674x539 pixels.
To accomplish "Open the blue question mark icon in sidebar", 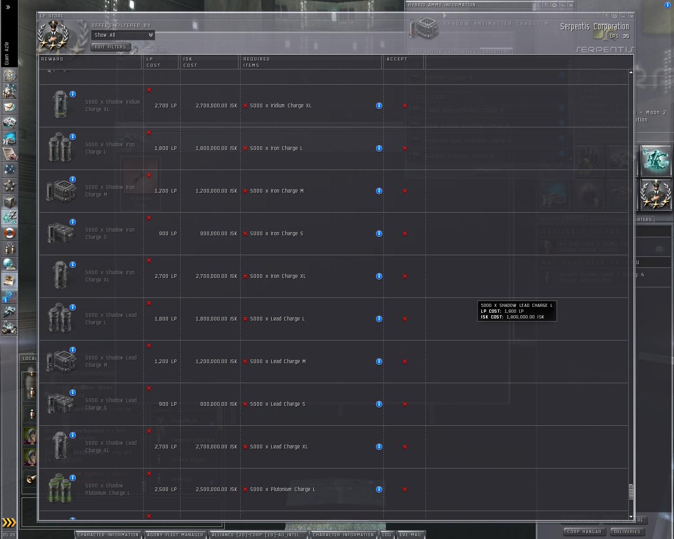I will pos(9,296).
